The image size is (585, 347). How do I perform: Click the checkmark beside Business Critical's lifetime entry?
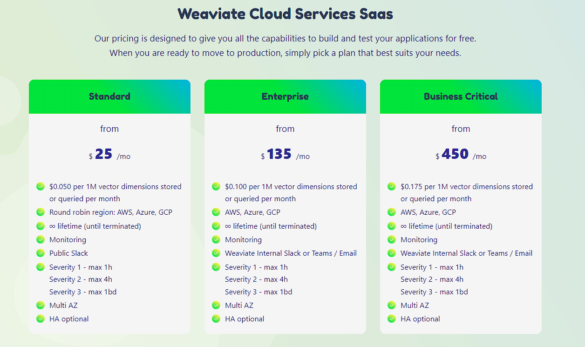(392, 226)
